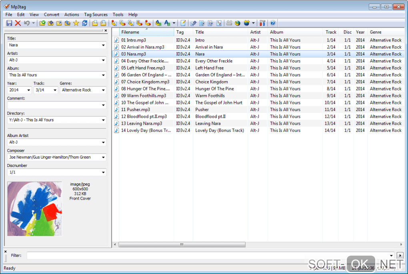Click the Tag - Filename convert icon
This screenshot has height=274, width=408.
(114, 23)
